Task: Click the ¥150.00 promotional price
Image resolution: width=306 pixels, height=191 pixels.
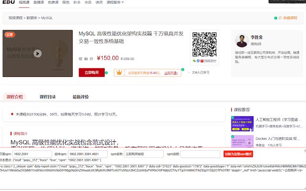Action: pos(108,58)
